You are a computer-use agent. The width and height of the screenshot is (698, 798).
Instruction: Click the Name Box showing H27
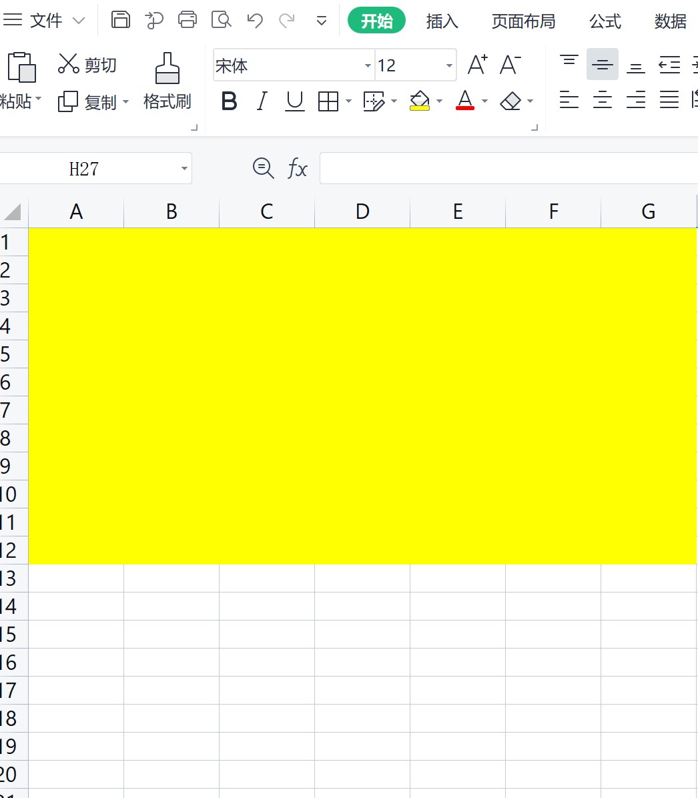[84, 168]
